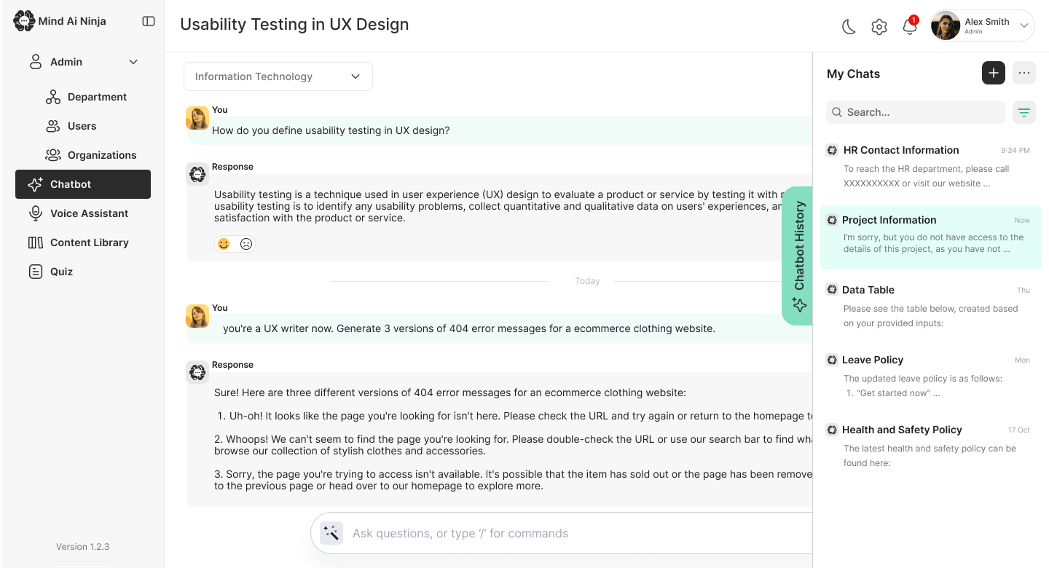Open settings gear icon in header
The width and height of the screenshot is (1049, 568).
tap(879, 27)
